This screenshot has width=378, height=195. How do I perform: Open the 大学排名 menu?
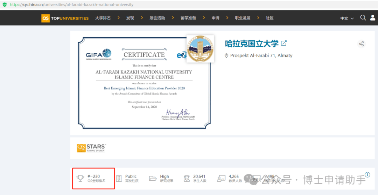[103, 18]
